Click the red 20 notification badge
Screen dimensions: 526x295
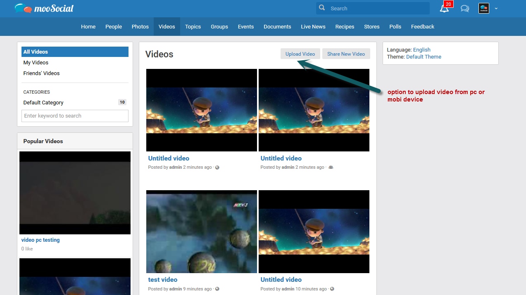[x=448, y=4]
